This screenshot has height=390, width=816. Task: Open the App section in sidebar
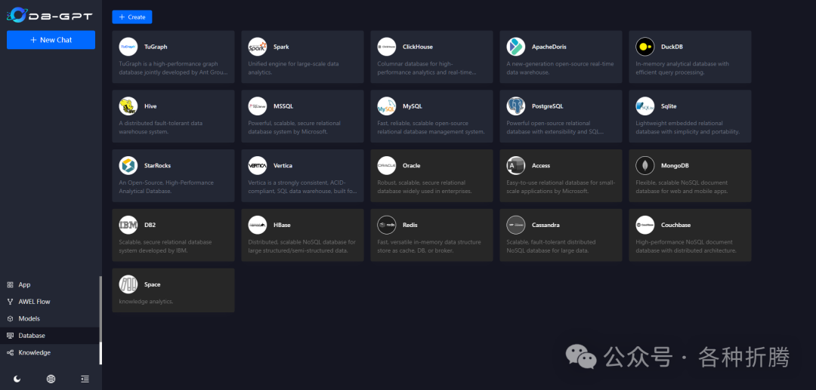coord(51,284)
